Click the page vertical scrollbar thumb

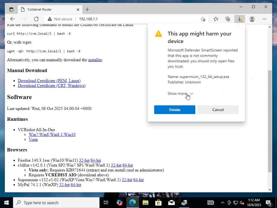[270, 121]
